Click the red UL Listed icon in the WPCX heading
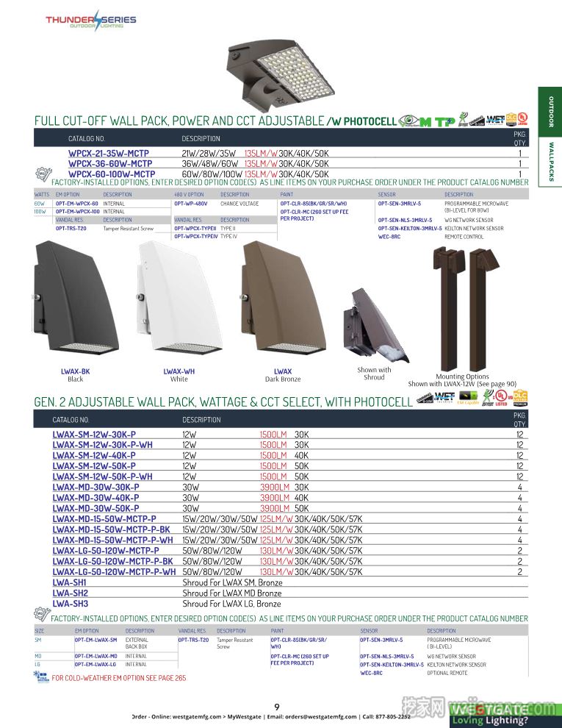This screenshot has height=728, width=562. [522, 118]
